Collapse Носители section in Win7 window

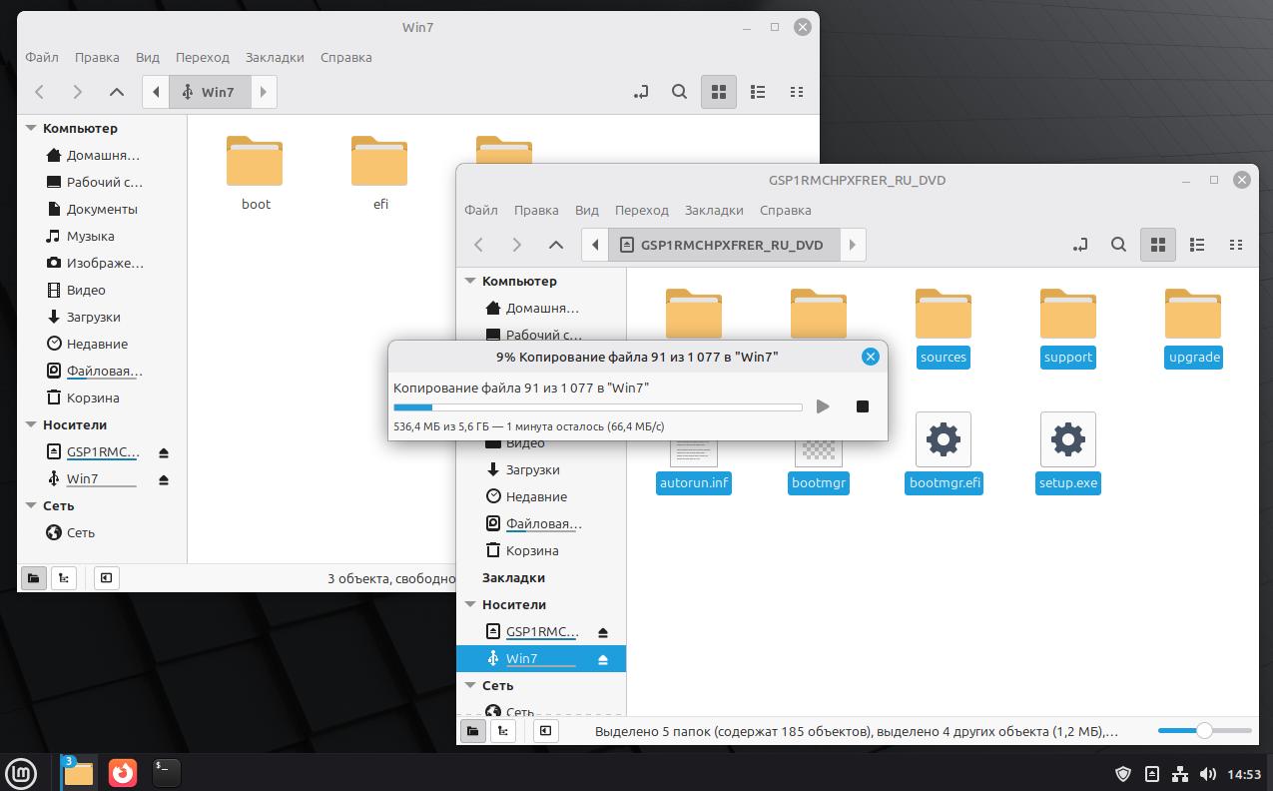[x=31, y=424]
